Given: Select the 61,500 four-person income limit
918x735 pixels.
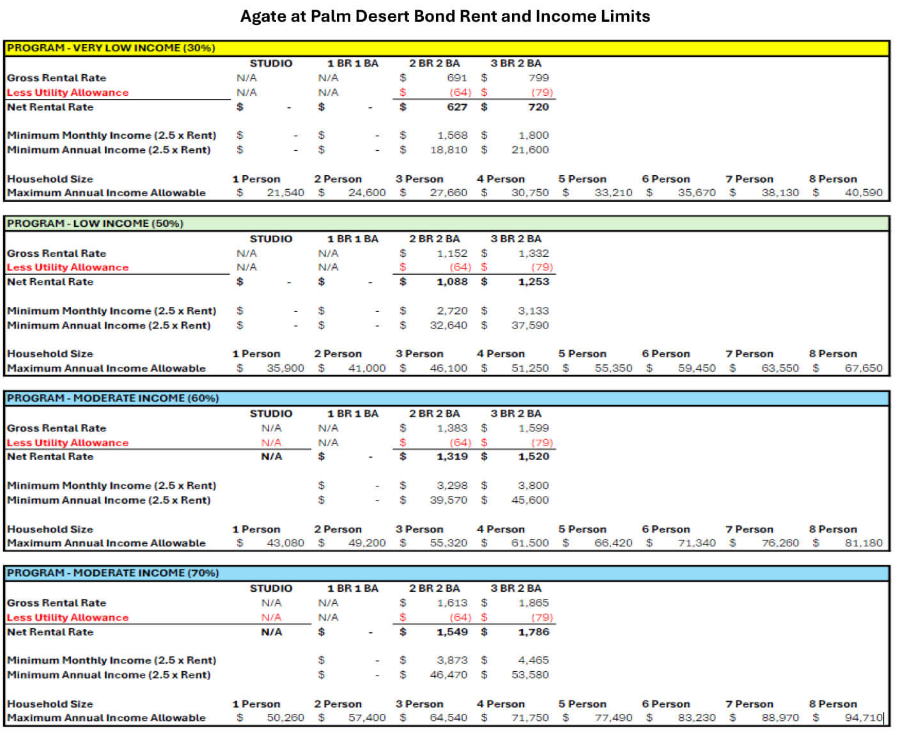Looking at the screenshot, I should point(530,543).
